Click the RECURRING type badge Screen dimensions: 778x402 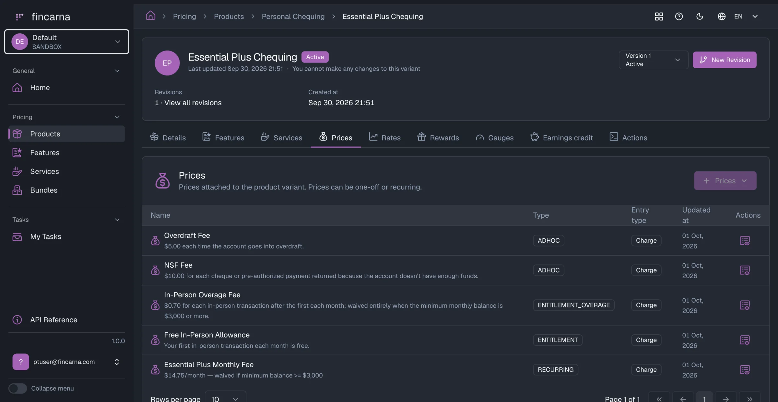(555, 370)
